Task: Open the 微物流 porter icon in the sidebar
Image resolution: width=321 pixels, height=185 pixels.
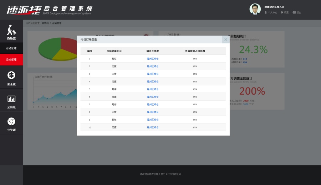Action: point(11,30)
